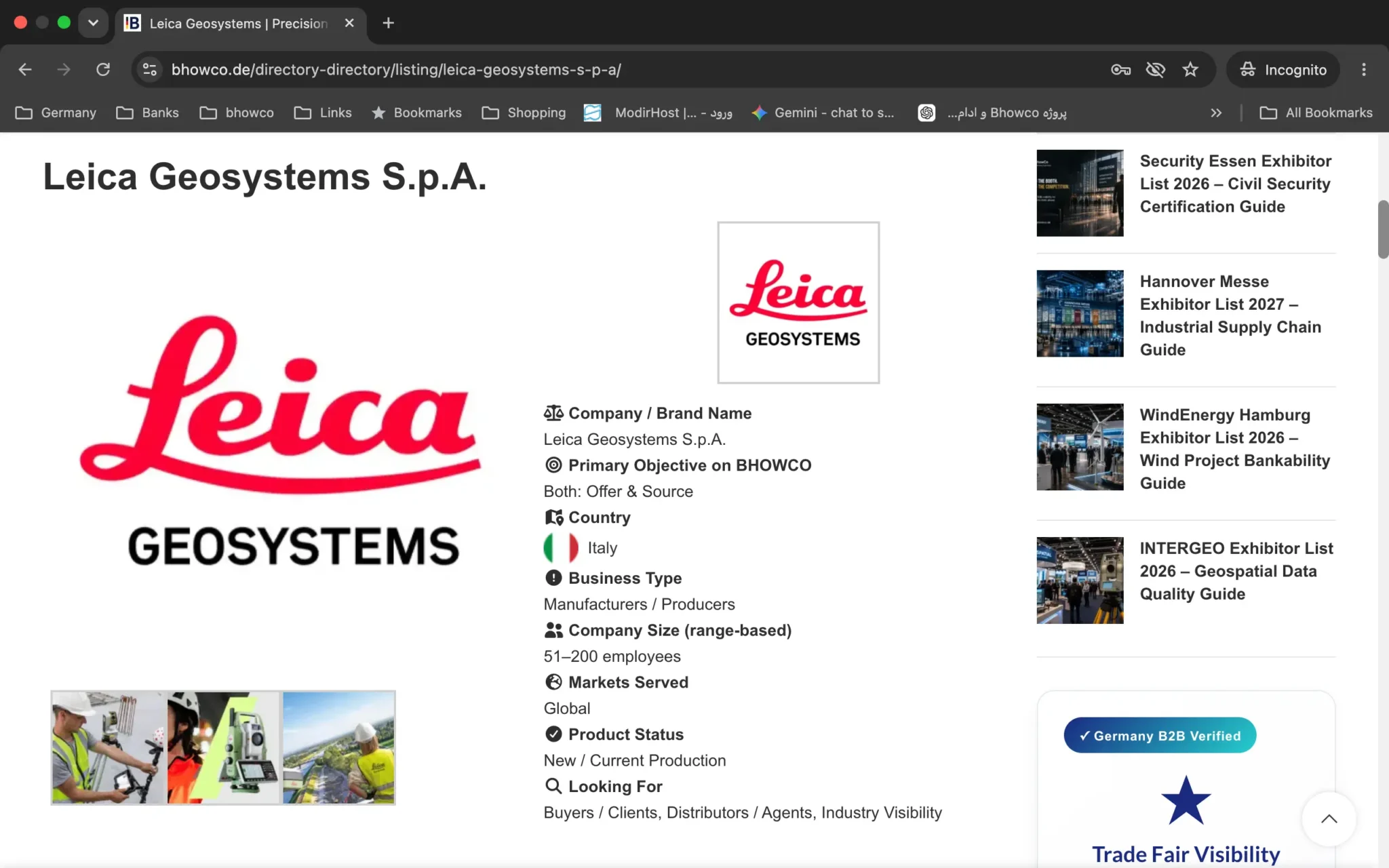
Task: Click the magnifier icon beside Looking For
Action: (x=553, y=787)
